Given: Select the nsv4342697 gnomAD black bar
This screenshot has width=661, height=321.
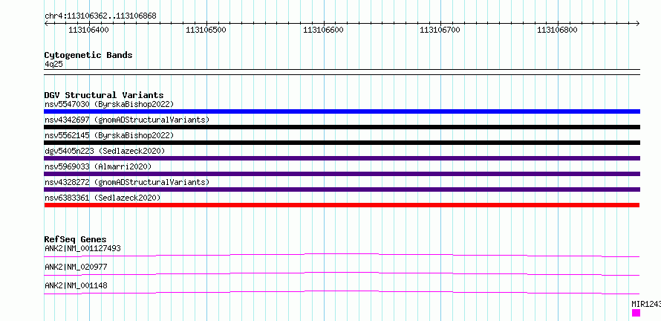Looking at the screenshot, I should pos(342,127).
